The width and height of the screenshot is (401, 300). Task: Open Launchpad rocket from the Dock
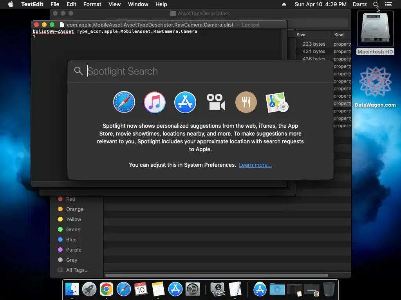tap(89, 289)
